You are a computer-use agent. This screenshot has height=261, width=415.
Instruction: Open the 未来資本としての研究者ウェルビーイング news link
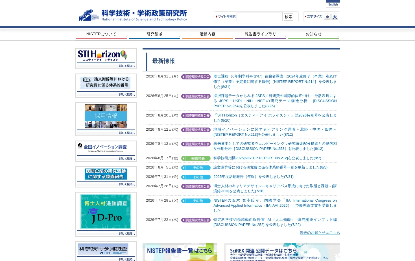[x=275, y=146]
